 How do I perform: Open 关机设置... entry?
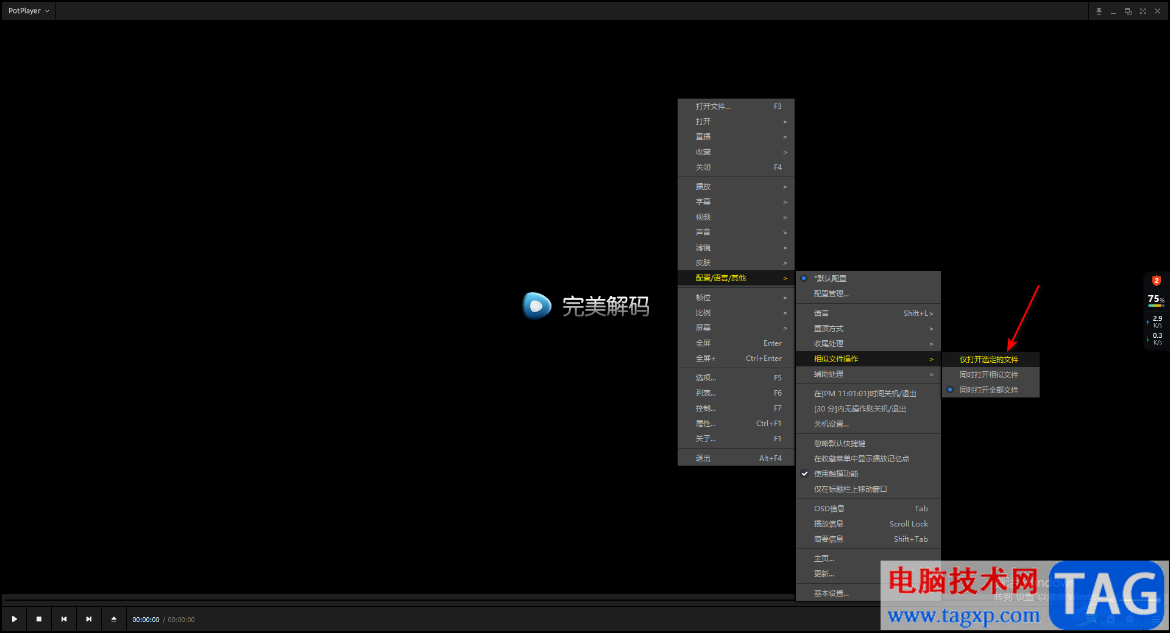tap(868, 424)
